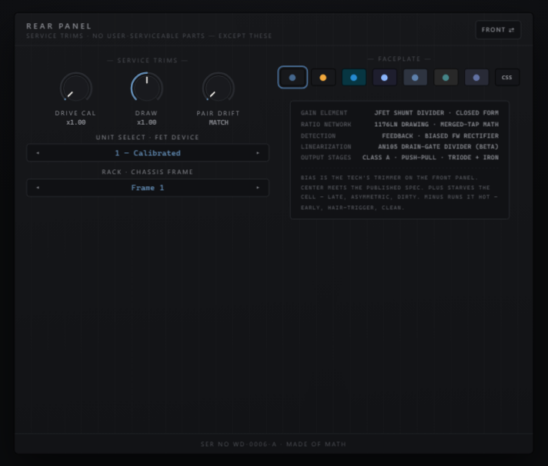Choose the charcoal teal-green-dot faceplate swatch

tap(446, 78)
